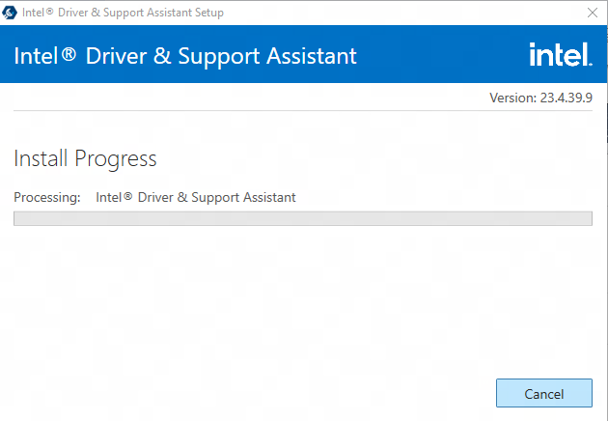Click the install progress bar
This screenshot has height=421, width=608.
303,218
